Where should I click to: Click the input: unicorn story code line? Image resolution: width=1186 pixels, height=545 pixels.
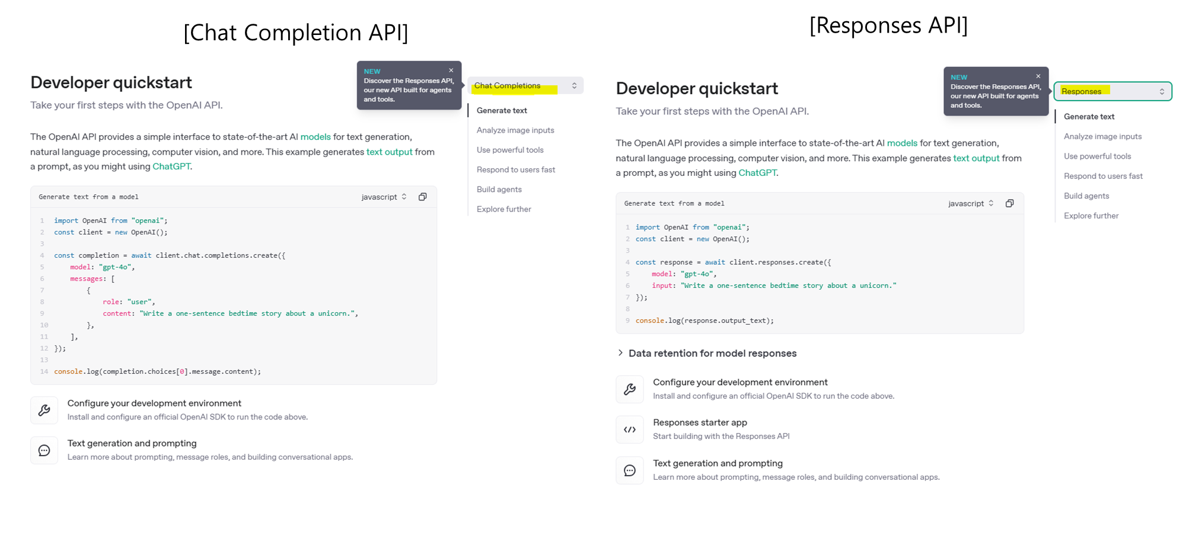coord(774,286)
